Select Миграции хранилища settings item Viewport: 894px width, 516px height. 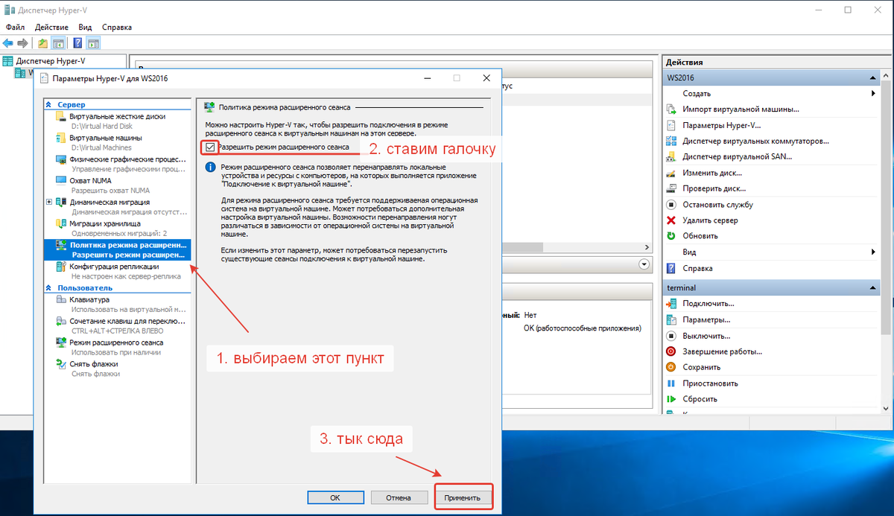click(104, 223)
